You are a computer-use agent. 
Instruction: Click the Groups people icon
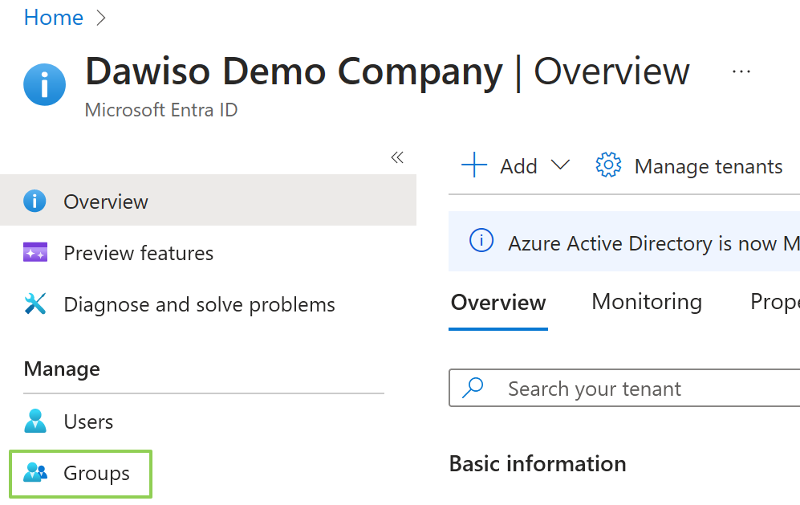click(35, 473)
